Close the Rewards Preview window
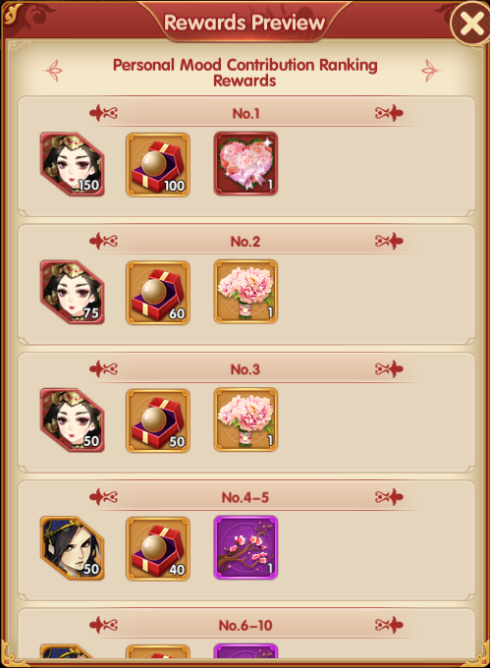 pyautogui.click(x=471, y=23)
